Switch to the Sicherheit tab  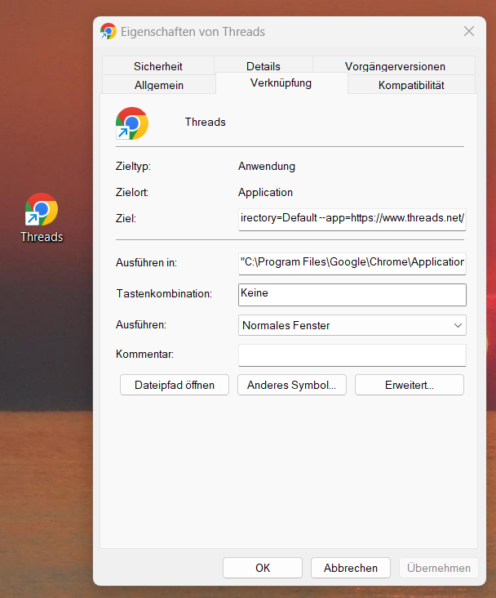pos(157,66)
